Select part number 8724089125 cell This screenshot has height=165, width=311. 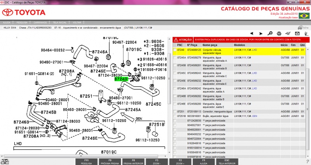pyautogui.click(x=194, y=50)
